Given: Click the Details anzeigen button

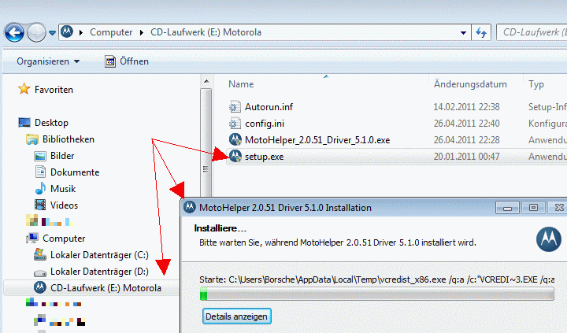Looking at the screenshot, I should tap(237, 316).
